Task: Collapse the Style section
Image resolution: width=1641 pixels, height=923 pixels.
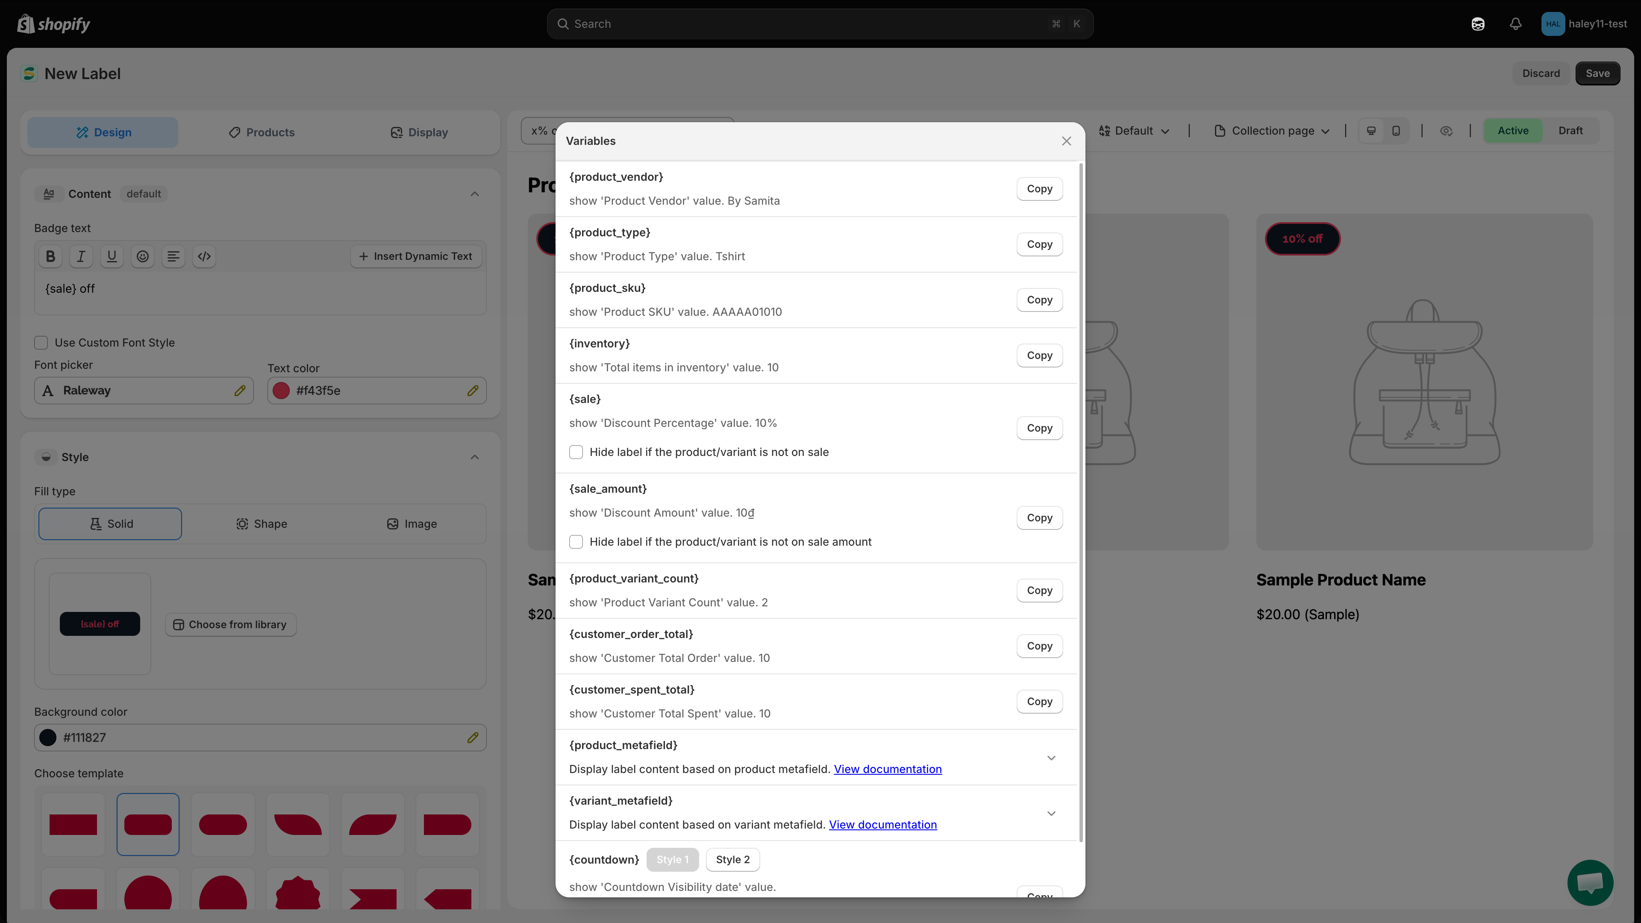Action: click(475, 457)
